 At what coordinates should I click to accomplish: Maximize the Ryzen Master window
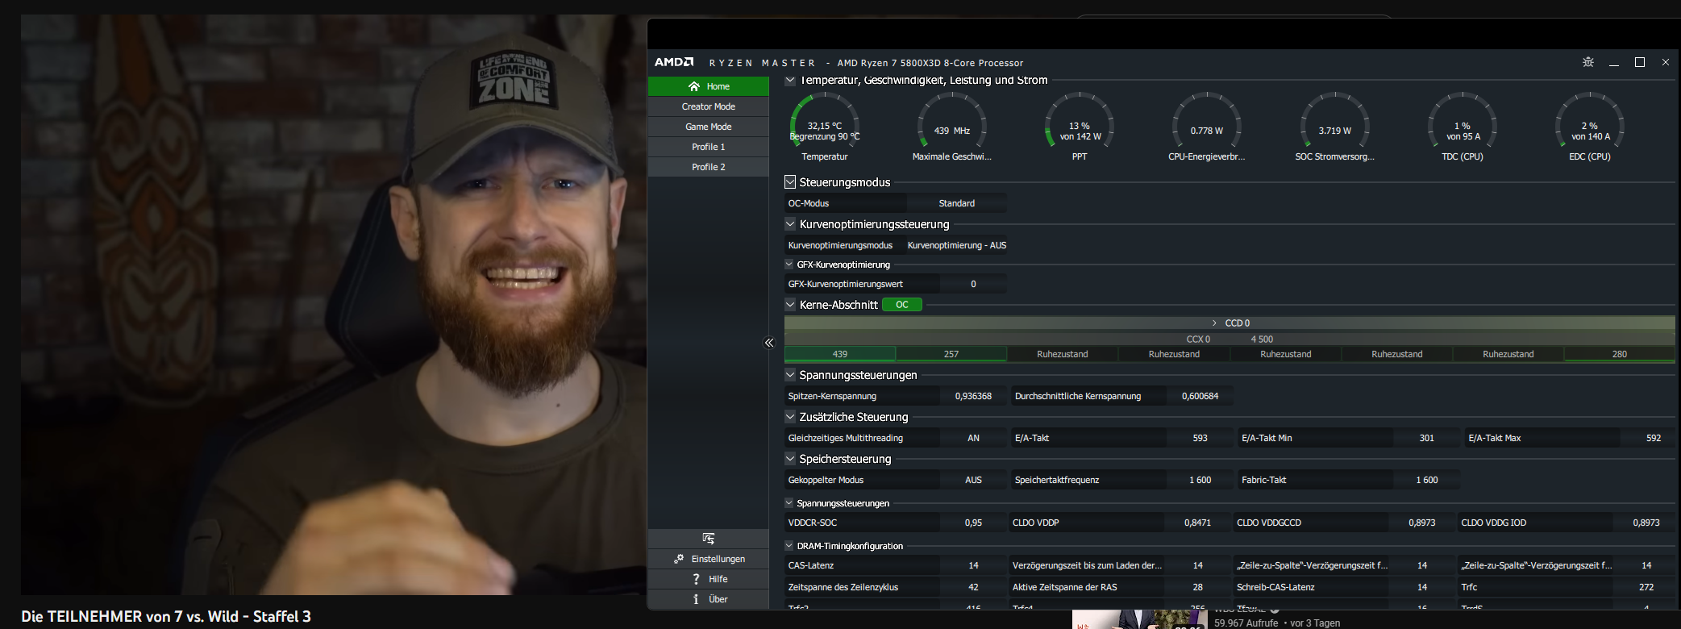click(x=1640, y=62)
